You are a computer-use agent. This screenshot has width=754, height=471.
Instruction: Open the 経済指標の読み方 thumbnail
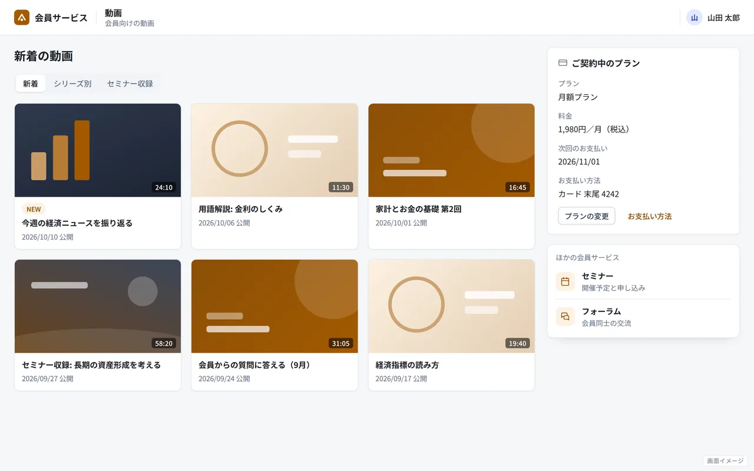[451, 306]
